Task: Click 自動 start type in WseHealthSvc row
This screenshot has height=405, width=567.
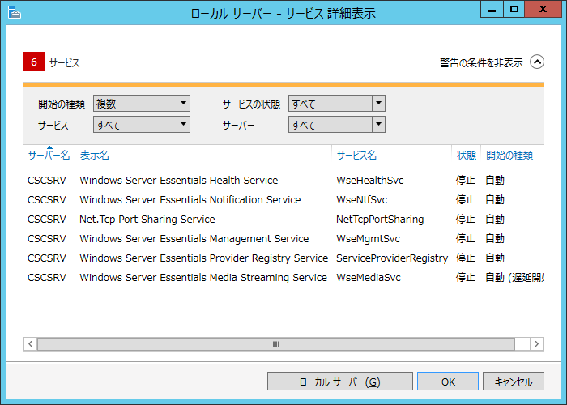Action: coord(495,180)
